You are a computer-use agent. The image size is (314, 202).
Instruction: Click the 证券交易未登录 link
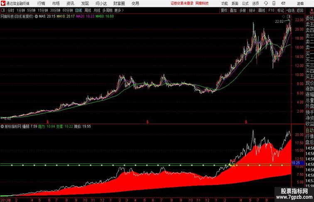tap(182, 3)
